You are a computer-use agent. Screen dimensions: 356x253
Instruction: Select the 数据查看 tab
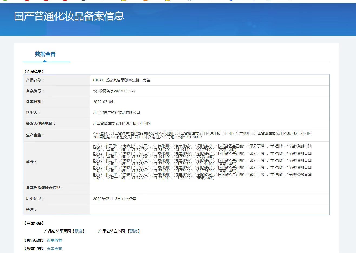click(45, 54)
